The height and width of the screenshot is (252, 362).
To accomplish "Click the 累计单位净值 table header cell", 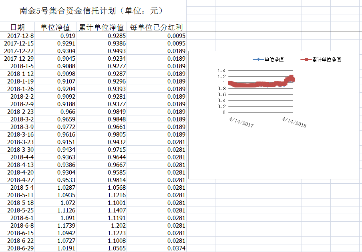I will (x=101, y=27).
